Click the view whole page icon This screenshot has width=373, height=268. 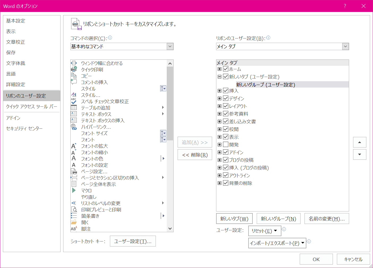(74, 184)
